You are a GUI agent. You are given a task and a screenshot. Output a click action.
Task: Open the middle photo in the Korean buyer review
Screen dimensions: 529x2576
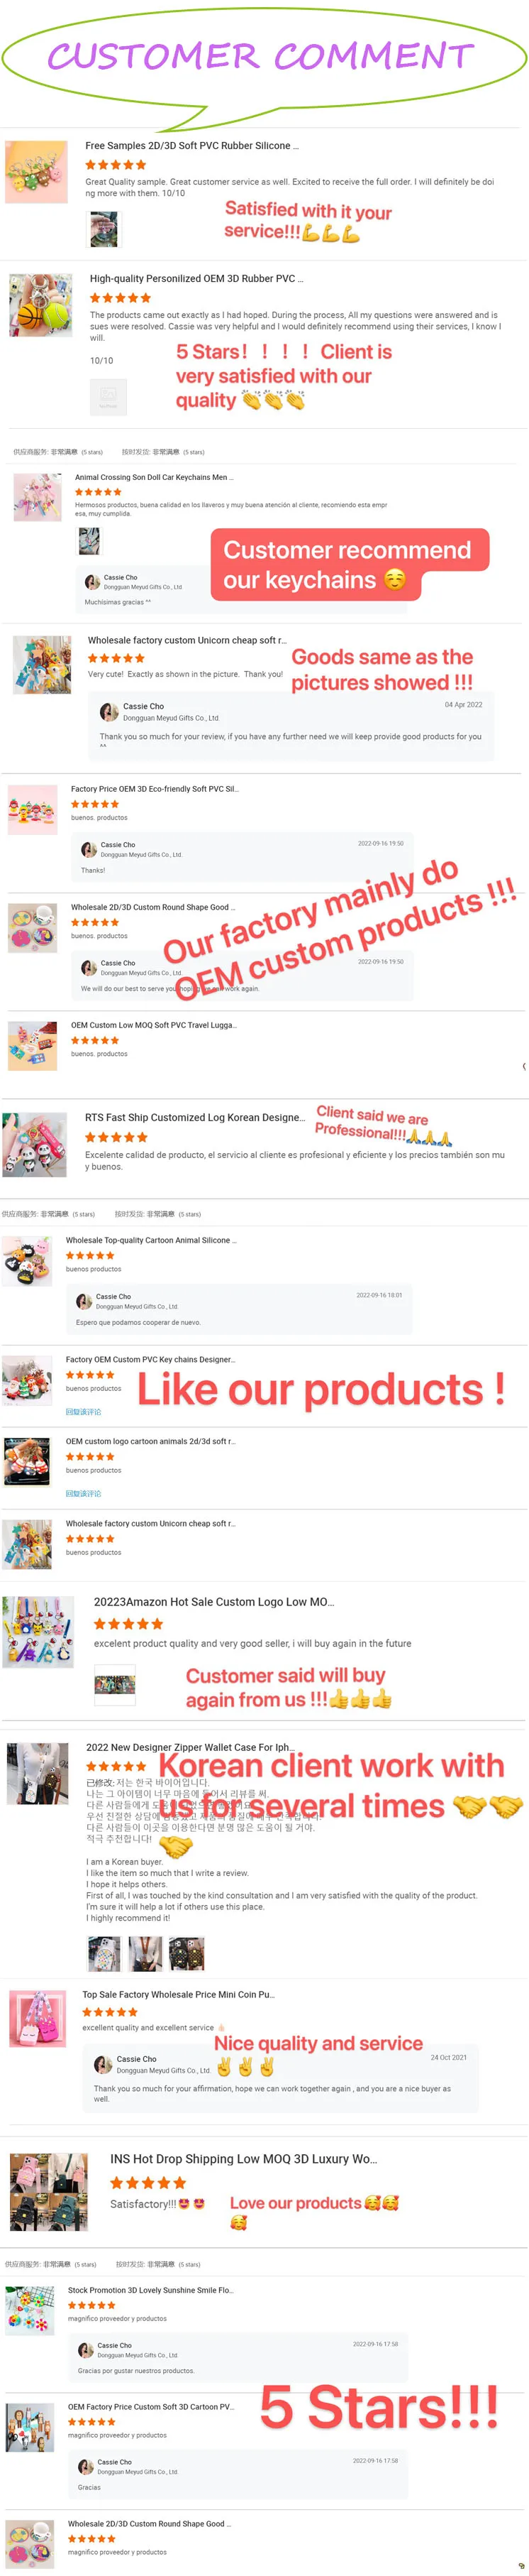[146, 1954]
